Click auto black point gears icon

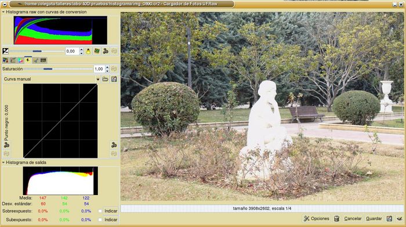(6, 145)
